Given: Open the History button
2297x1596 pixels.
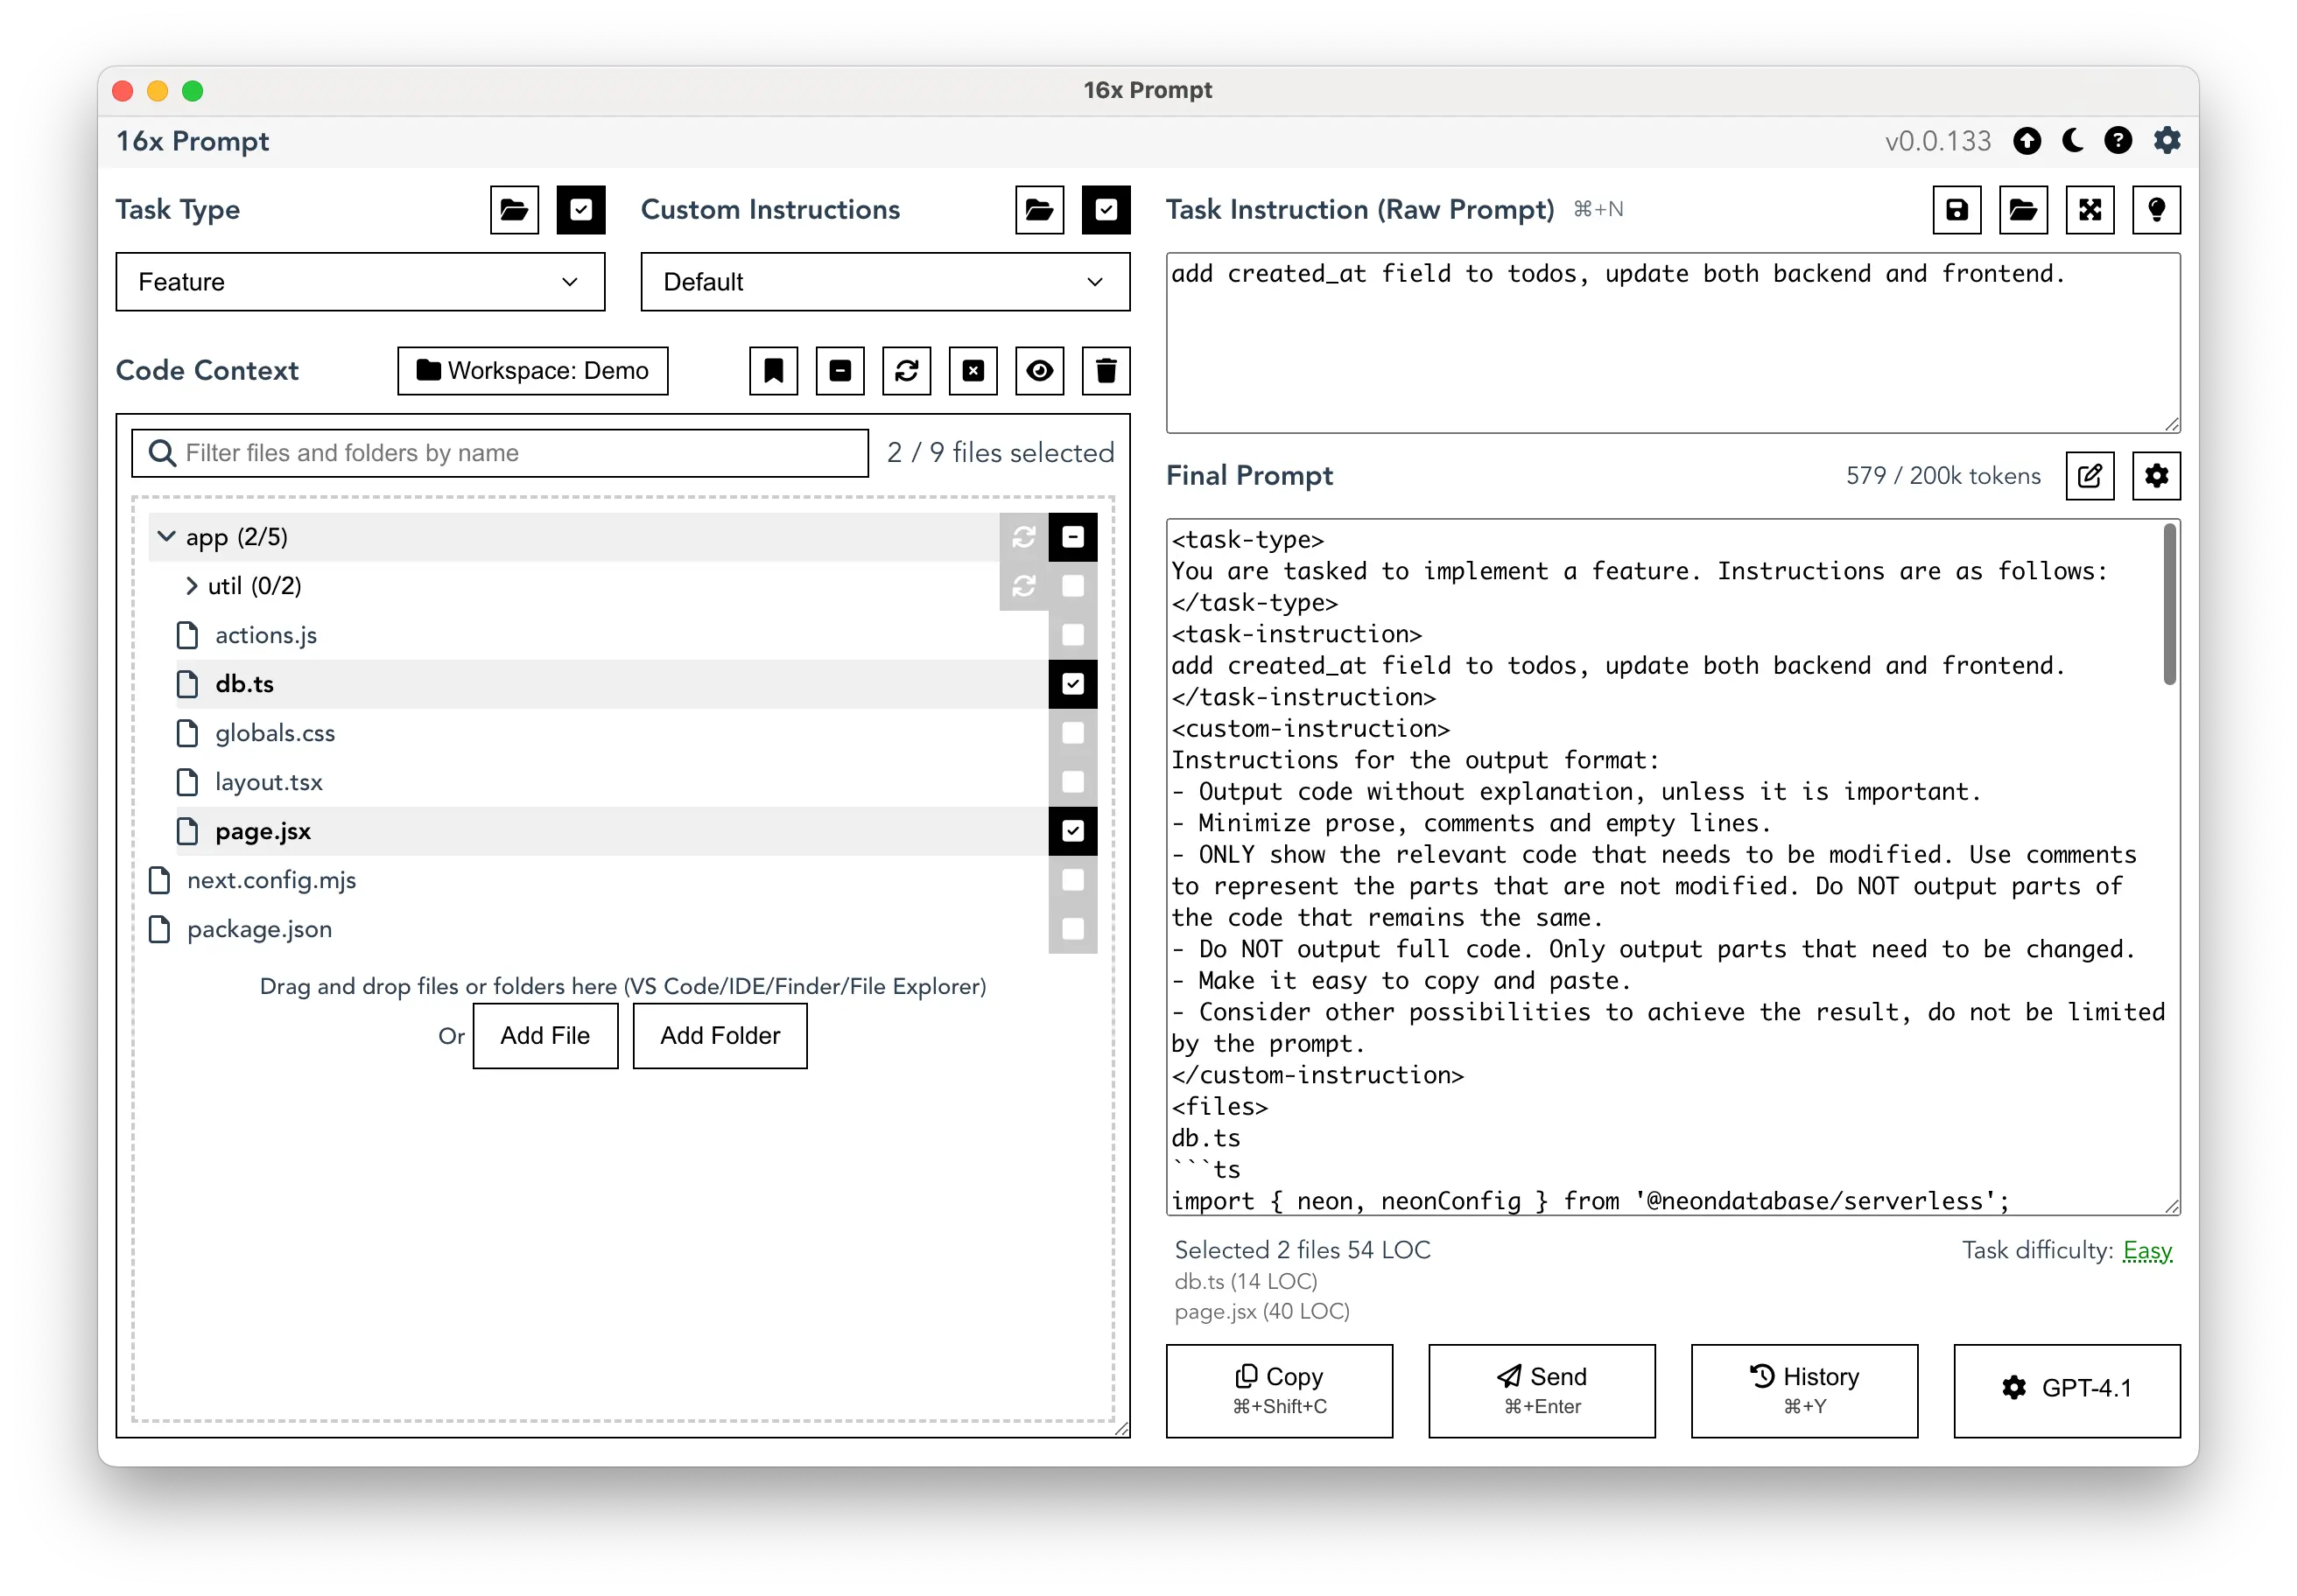Looking at the screenshot, I should (x=1805, y=1391).
